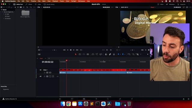Open Google Chrome from the Dock
The image size is (192, 108).
coord(69,104)
